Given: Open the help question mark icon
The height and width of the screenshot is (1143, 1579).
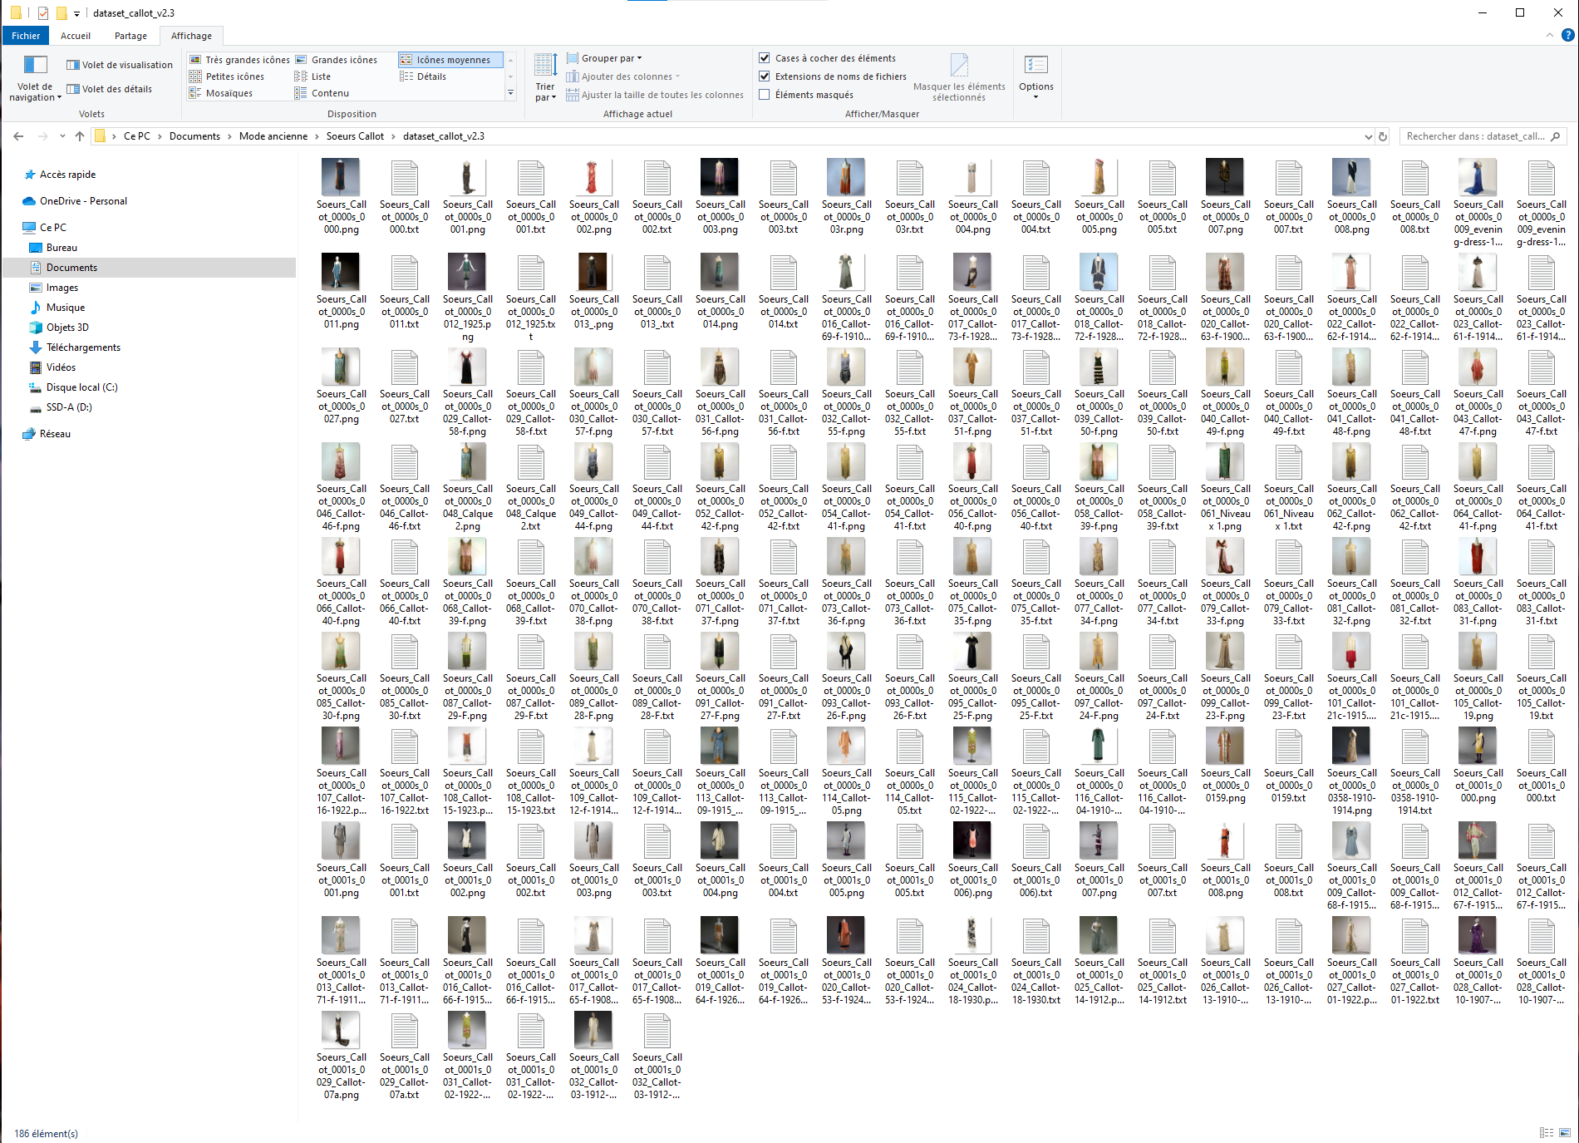Looking at the screenshot, I should (1567, 36).
